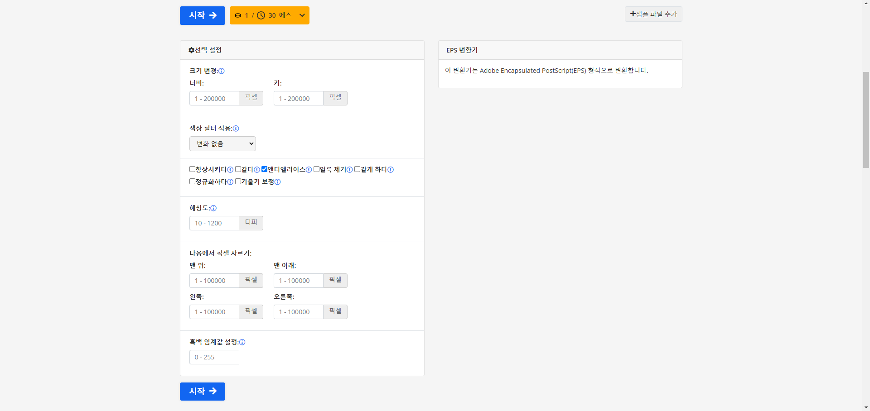Open the 변화 없음 color filter dropdown
Image resolution: width=870 pixels, height=411 pixels.
click(222, 144)
